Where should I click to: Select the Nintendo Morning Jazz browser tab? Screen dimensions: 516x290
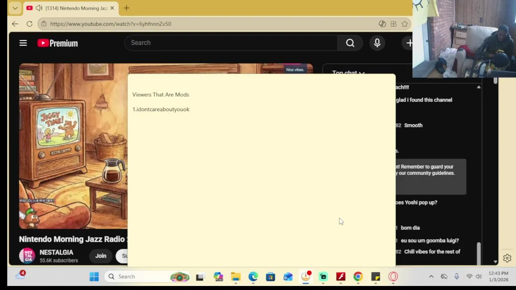(70, 8)
